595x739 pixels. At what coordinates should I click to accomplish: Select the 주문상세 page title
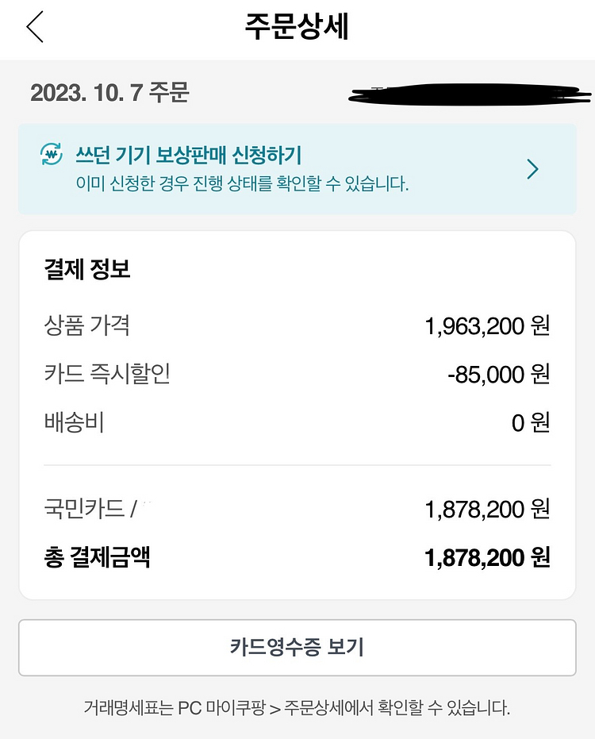297,27
